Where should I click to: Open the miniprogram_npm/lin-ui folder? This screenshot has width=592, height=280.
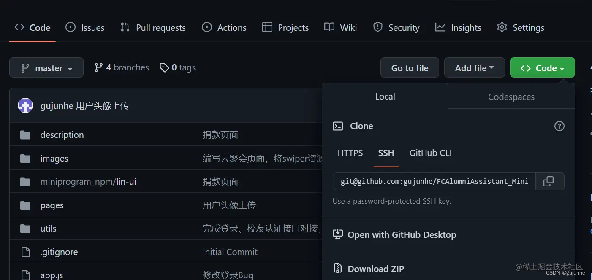(88, 182)
